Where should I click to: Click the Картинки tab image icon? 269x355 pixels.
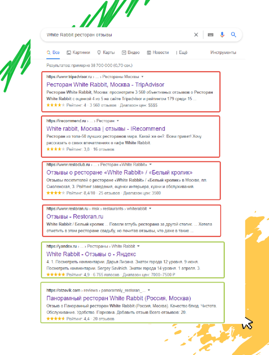(69, 53)
